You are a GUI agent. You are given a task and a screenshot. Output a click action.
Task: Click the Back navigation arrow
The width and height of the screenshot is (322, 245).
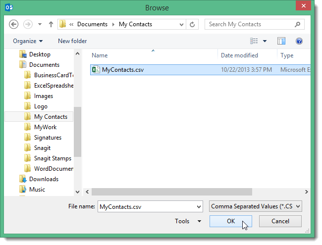coord(13,24)
